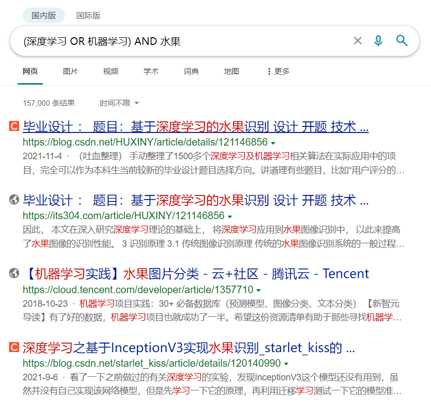The width and height of the screenshot is (431, 405).
Task: Click URL https://its304.com/article/HUXINY/121146856
Action: tap(124, 216)
